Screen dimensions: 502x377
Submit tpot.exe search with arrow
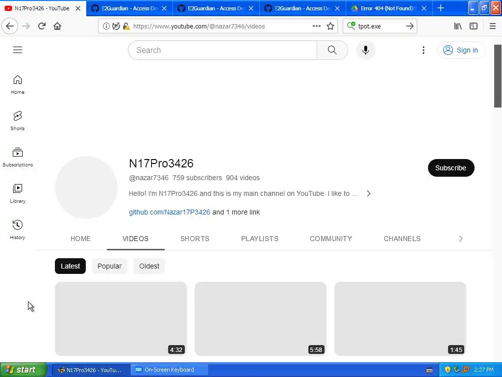[409, 27]
